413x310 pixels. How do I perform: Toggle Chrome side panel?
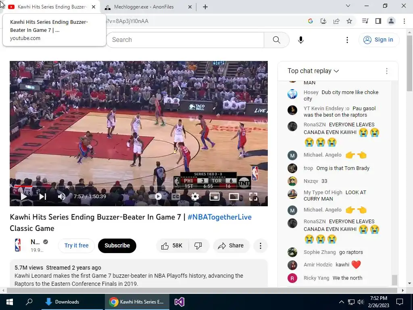pyautogui.click(x=378, y=21)
